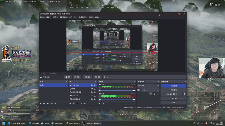Viewport: 225px width, 126px height.
Task: Move scene down with Scenes panel arrow
Action: [x=55, y=103]
